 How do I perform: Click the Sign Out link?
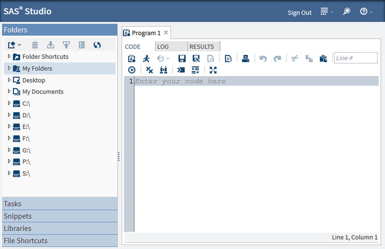299,12
